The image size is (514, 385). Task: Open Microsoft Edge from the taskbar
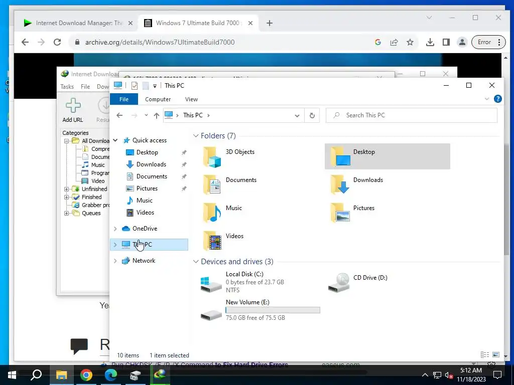pos(111,375)
